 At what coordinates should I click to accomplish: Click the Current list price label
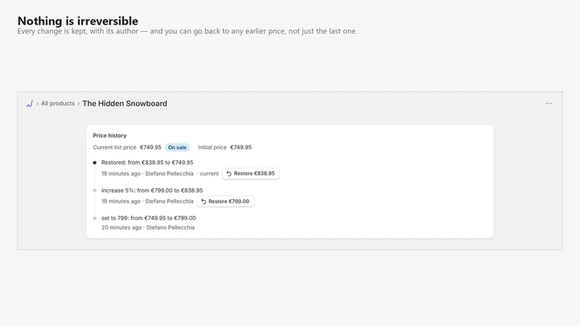[115, 147]
